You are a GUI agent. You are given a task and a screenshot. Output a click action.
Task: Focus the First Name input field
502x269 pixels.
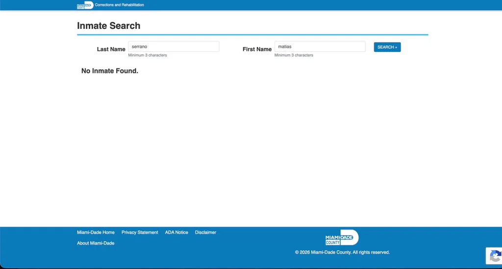(320, 46)
